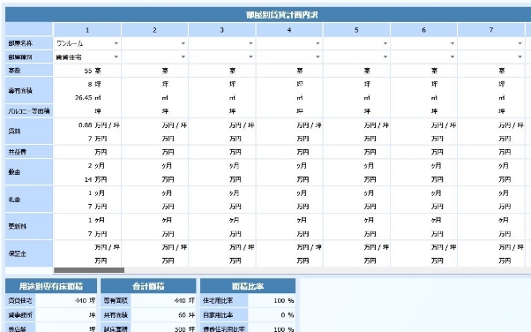Click the column 6 header

[423, 30]
